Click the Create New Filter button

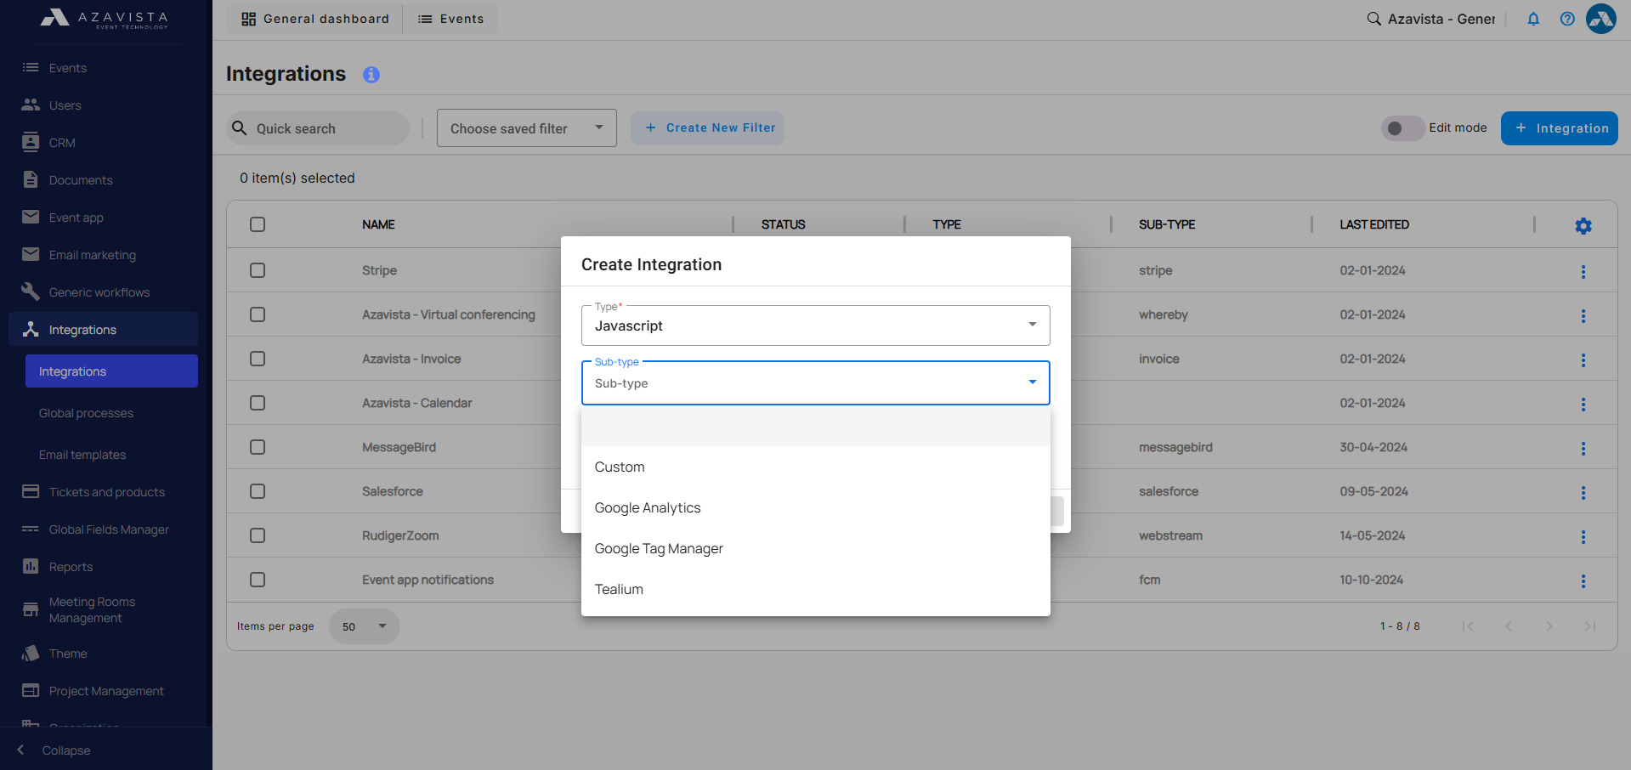coord(707,128)
